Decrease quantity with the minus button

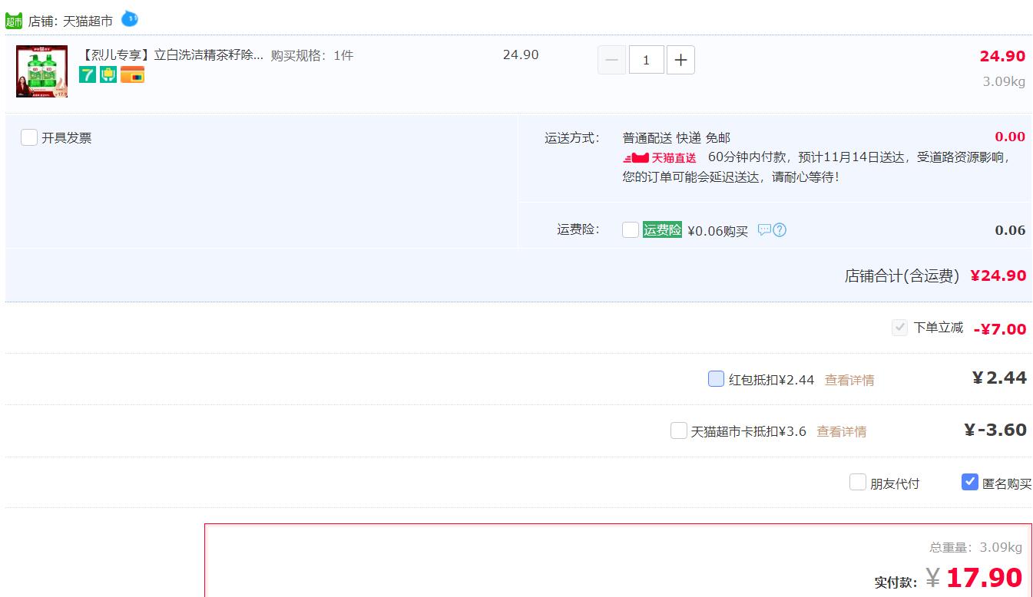[611, 60]
